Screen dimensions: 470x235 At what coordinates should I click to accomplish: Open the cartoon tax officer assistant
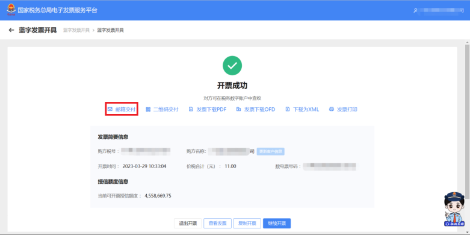454,209
